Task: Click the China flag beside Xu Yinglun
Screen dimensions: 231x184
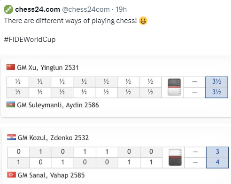Action: [11, 67]
